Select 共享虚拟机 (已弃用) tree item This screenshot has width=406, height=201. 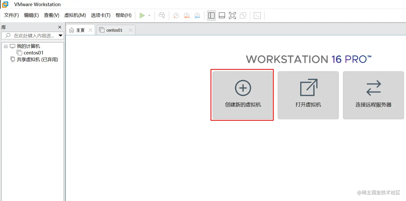click(x=37, y=60)
